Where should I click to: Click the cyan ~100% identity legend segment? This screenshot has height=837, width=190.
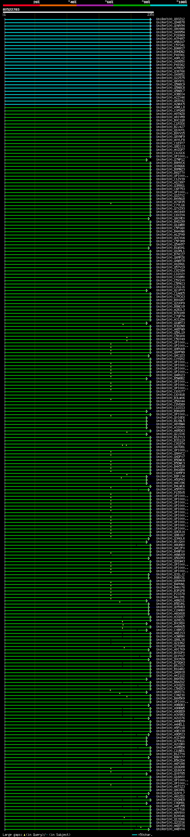169,5
